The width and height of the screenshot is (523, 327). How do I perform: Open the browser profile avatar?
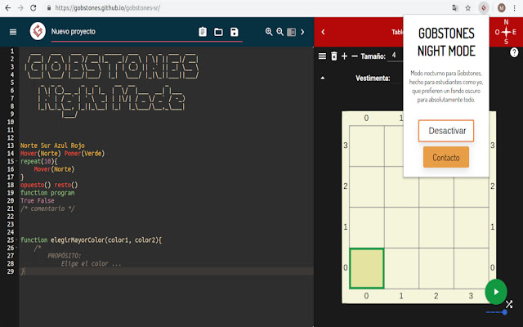[x=501, y=7]
